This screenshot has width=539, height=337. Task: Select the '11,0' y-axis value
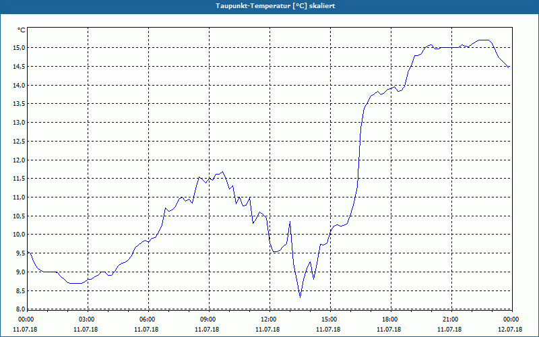click(20, 197)
